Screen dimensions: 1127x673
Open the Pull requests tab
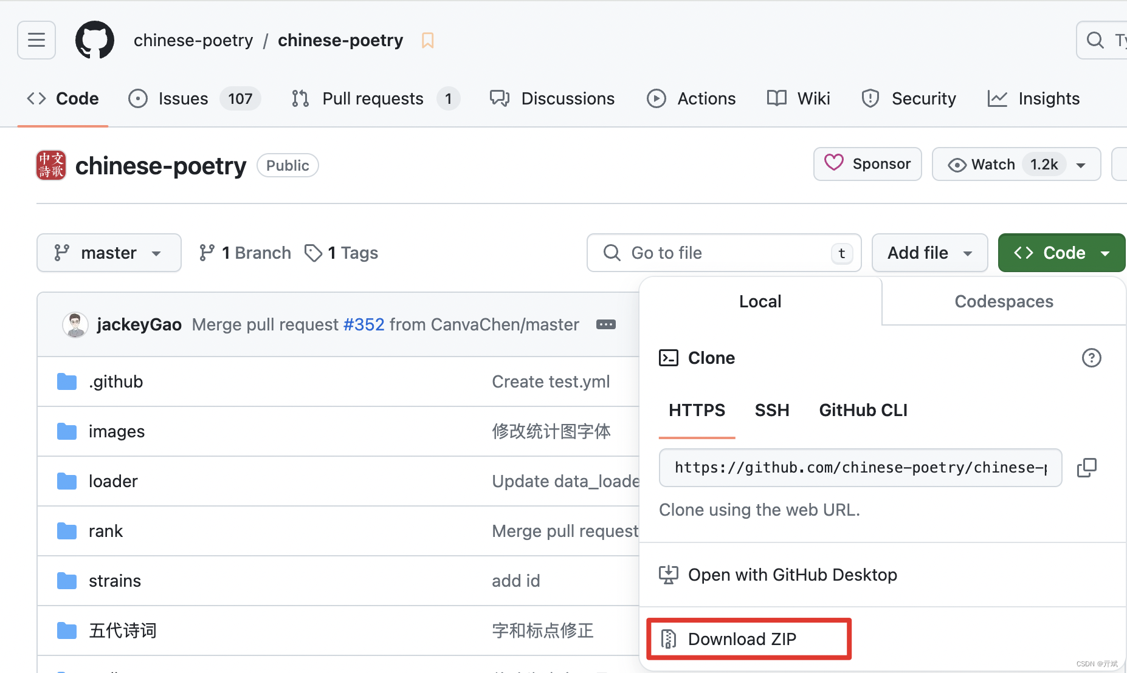click(375, 98)
